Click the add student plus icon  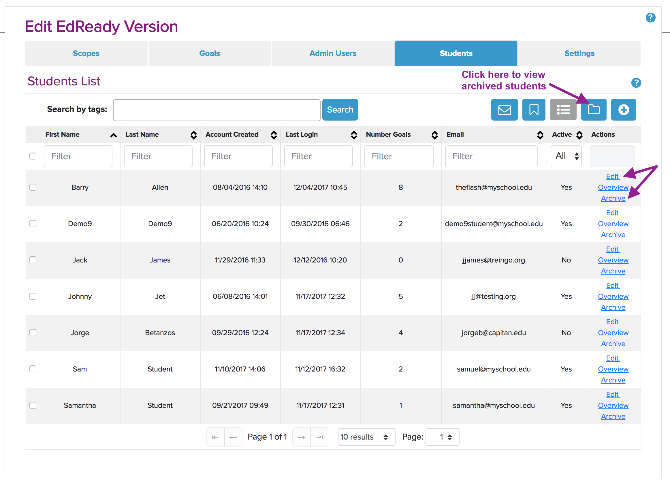623,110
